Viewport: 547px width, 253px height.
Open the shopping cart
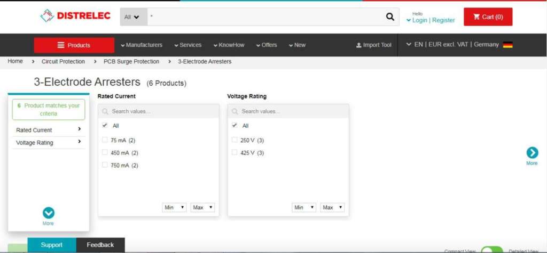coord(488,17)
